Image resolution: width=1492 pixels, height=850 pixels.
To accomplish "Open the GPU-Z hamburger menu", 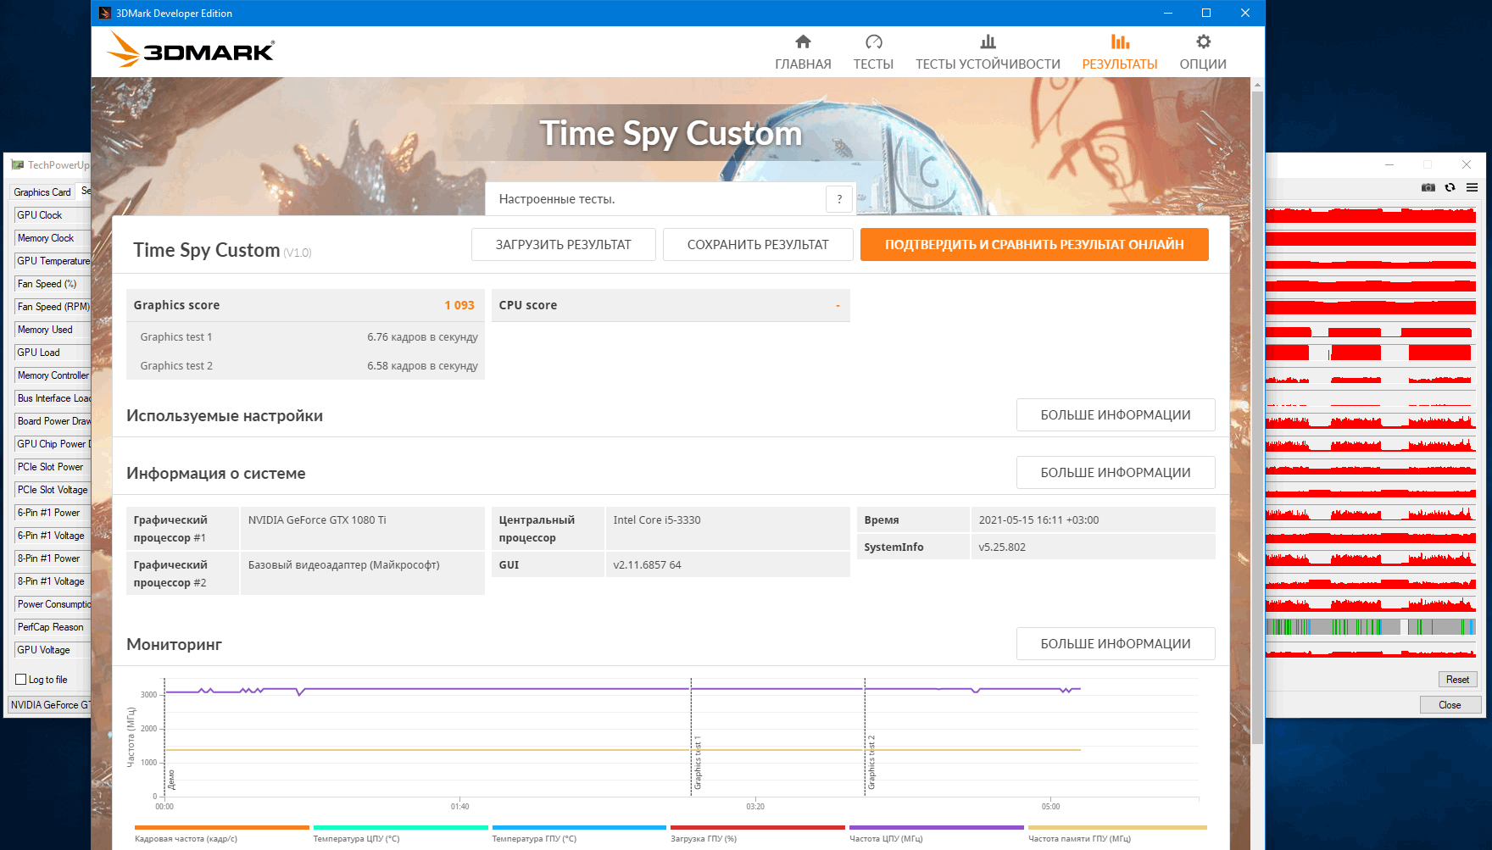I will pyautogui.click(x=1473, y=187).
